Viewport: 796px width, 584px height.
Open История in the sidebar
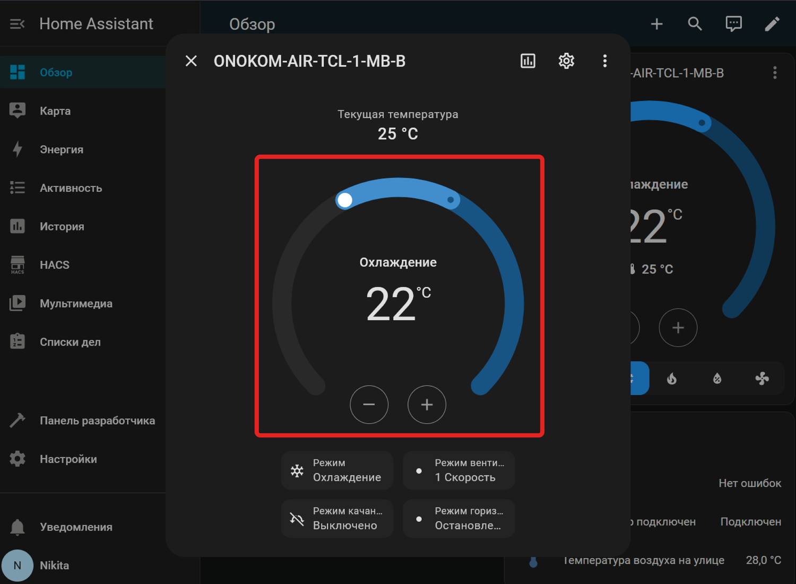[x=62, y=227]
